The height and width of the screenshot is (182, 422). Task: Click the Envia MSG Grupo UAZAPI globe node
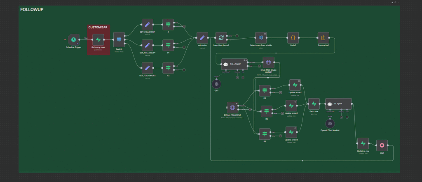[x=268, y=63]
